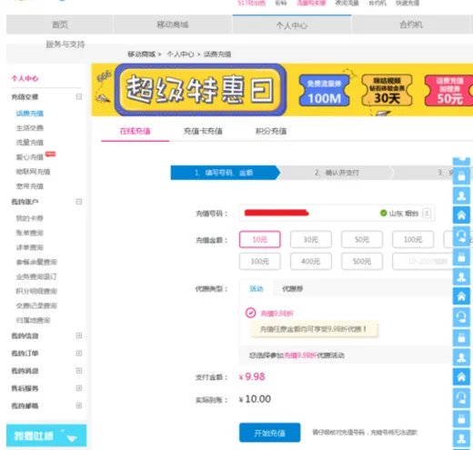
Task: Open 账单查询 in the sidebar
Action: tap(30, 233)
